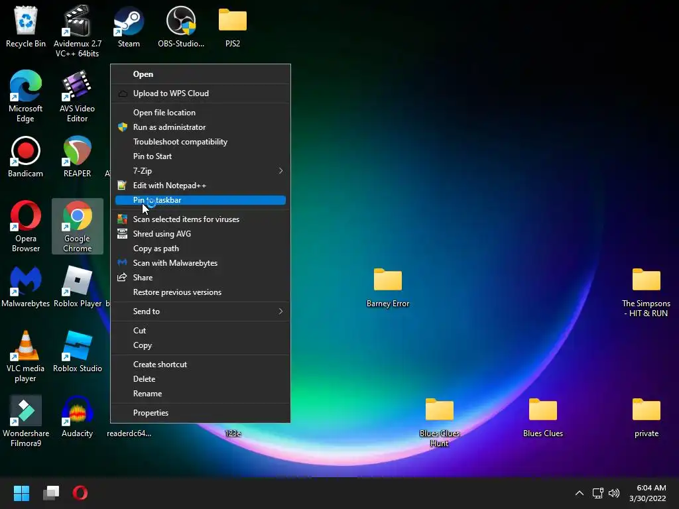Choose Rename in the context menu
The height and width of the screenshot is (509, 679).
tap(200, 394)
